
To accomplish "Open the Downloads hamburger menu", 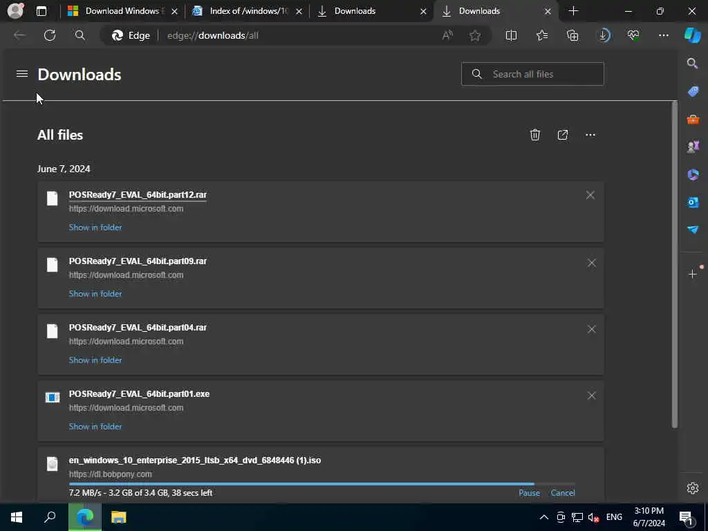I will click(22, 73).
